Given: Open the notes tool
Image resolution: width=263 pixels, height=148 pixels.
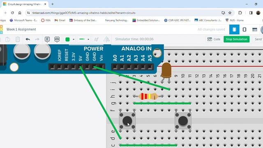Looking at the screenshot, I should point(47,39).
